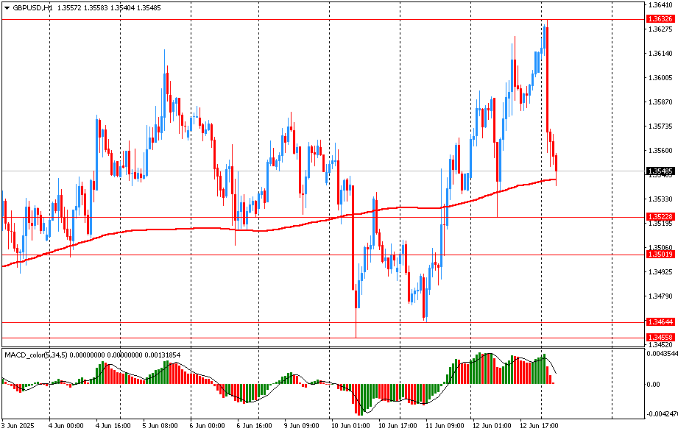Click the 5 Jun 08:00 time label
The image size is (678, 434).
160,426
